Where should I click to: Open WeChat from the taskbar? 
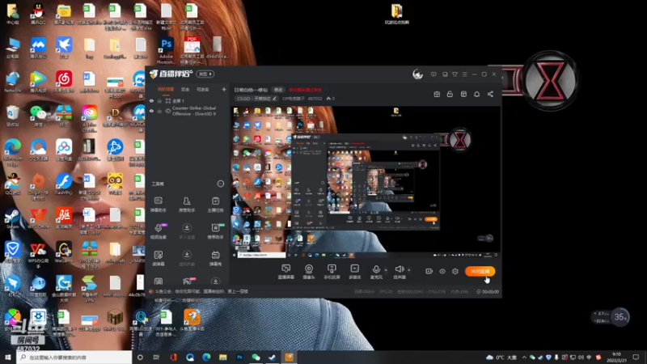(x=256, y=357)
